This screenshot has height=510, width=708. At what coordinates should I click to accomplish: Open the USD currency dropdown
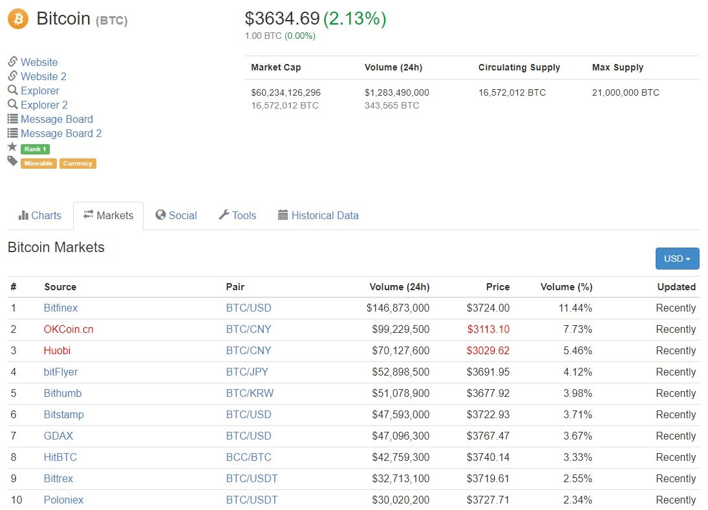(x=678, y=259)
